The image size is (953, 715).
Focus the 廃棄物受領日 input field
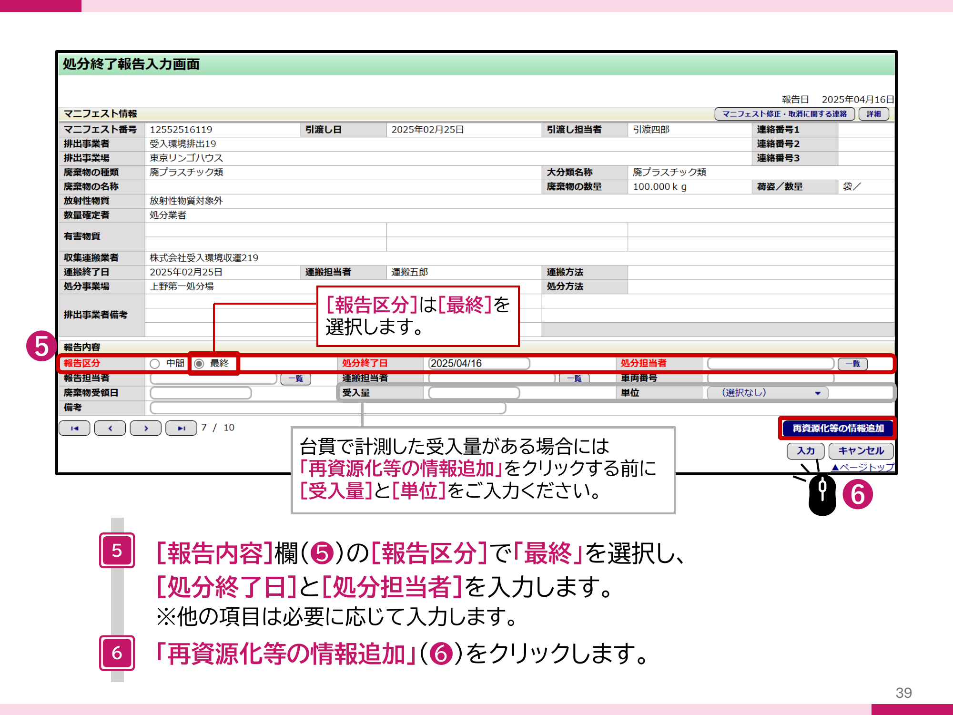[201, 393]
